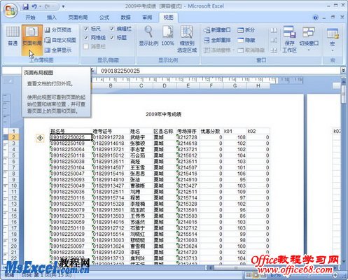Click the Save icon in quick access toolbar
The height and width of the screenshot is (280, 348).
pyautogui.click(x=25, y=6)
